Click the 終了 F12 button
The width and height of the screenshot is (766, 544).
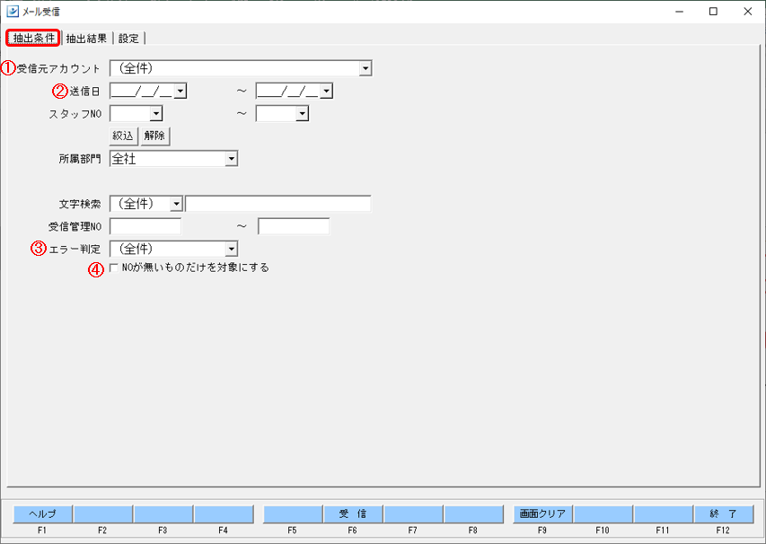pyautogui.click(x=723, y=513)
